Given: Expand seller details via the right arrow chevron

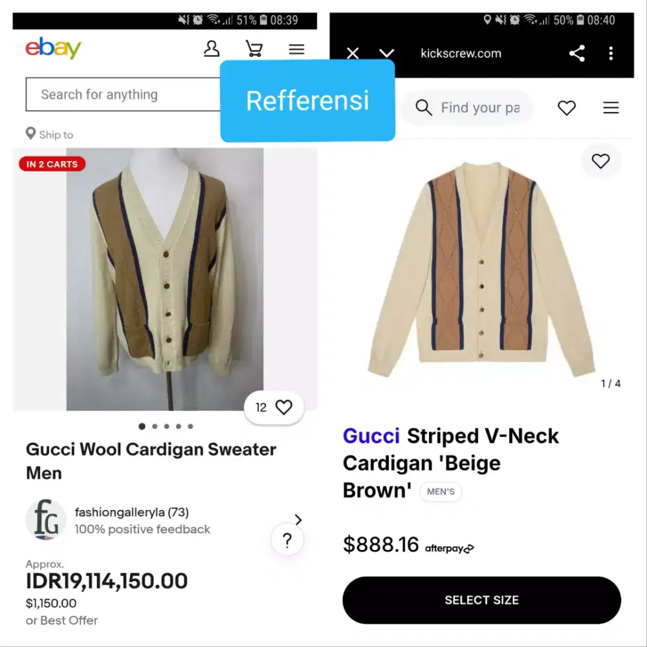Looking at the screenshot, I should pos(298,520).
